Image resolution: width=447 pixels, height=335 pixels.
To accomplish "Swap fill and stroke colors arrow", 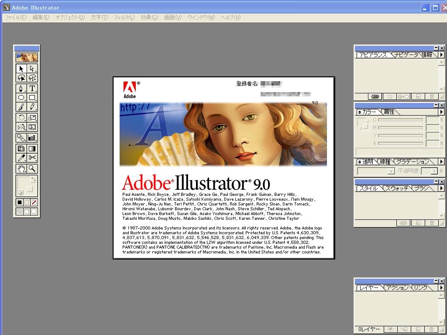I will (33, 179).
